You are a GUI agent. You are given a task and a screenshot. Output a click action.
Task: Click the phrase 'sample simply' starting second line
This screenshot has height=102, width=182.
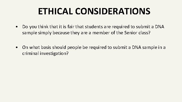click(37, 33)
